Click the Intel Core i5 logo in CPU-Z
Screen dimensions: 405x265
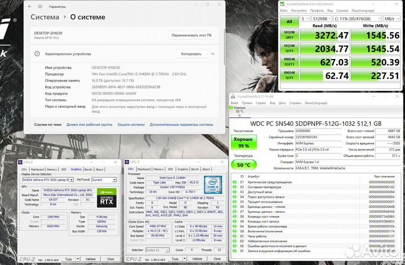point(213,185)
